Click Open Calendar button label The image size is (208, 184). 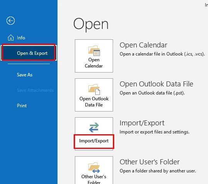(x=94, y=63)
